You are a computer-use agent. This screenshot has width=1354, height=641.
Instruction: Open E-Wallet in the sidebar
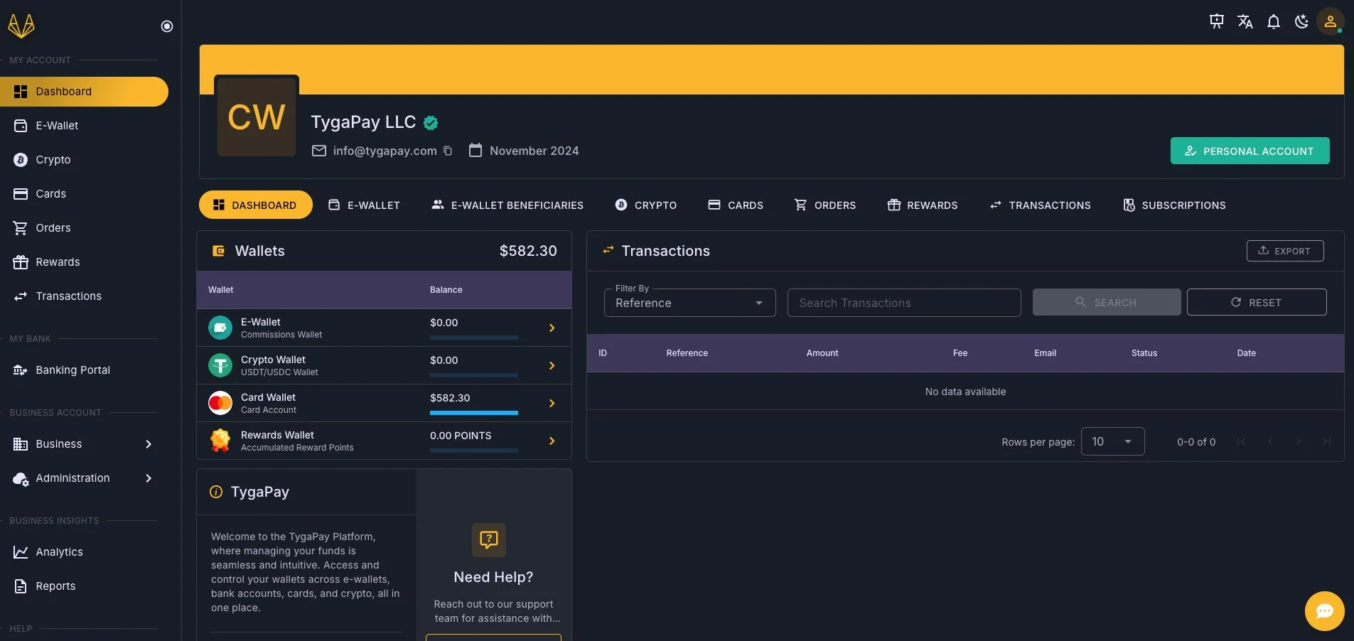pos(84,126)
